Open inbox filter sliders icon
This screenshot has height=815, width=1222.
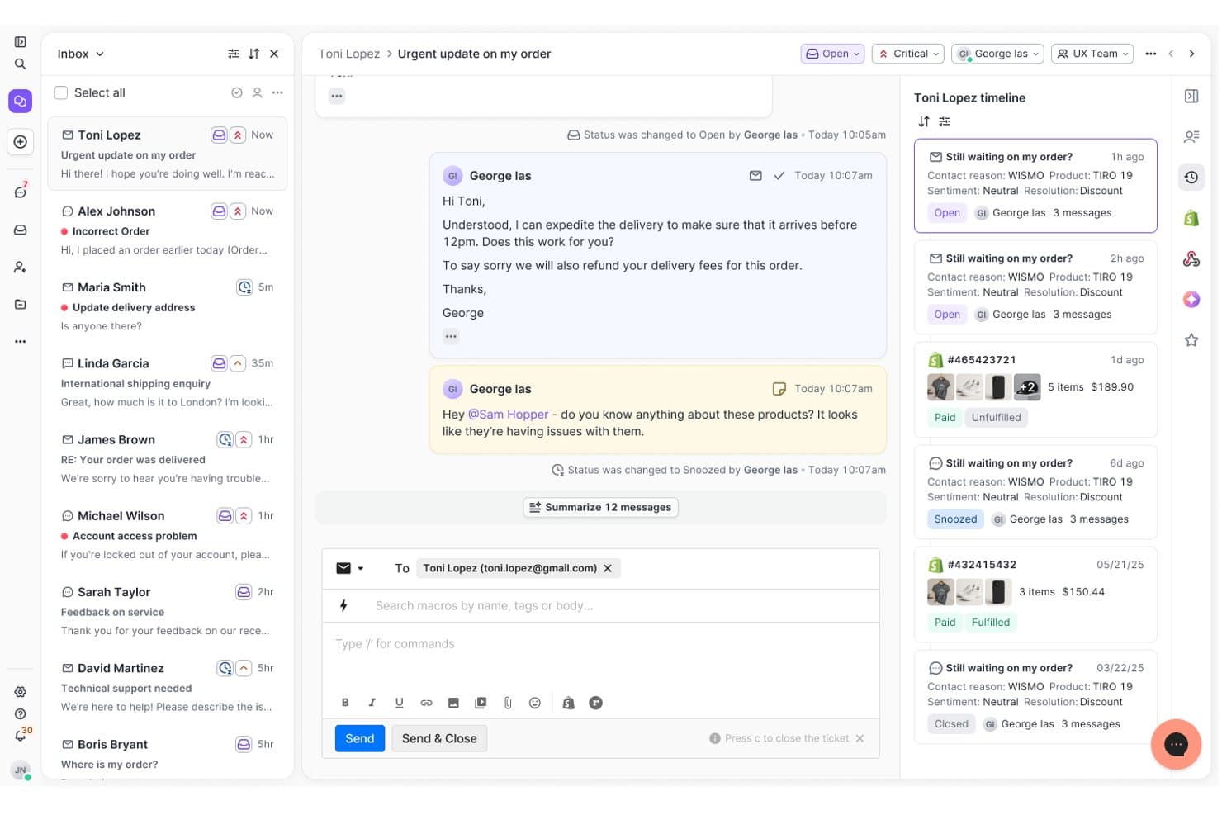tap(234, 54)
